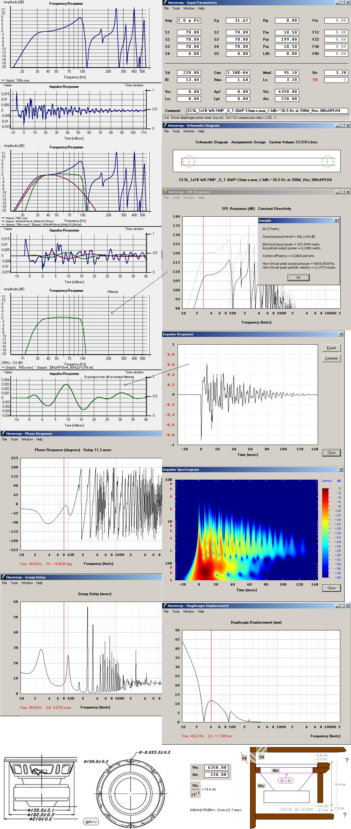
Task: Click the Fta field
Action: (x=336, y=20)
